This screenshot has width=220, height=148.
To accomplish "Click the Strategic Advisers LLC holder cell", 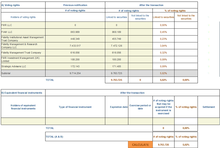I will point(23,66).
